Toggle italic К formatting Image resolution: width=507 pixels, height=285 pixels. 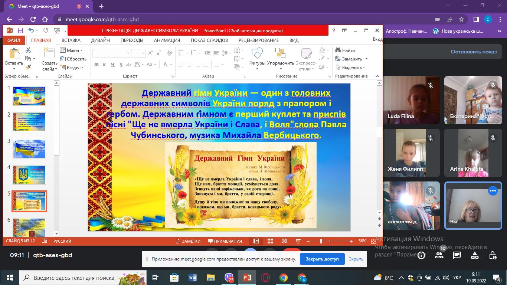(x=105, y=65)
